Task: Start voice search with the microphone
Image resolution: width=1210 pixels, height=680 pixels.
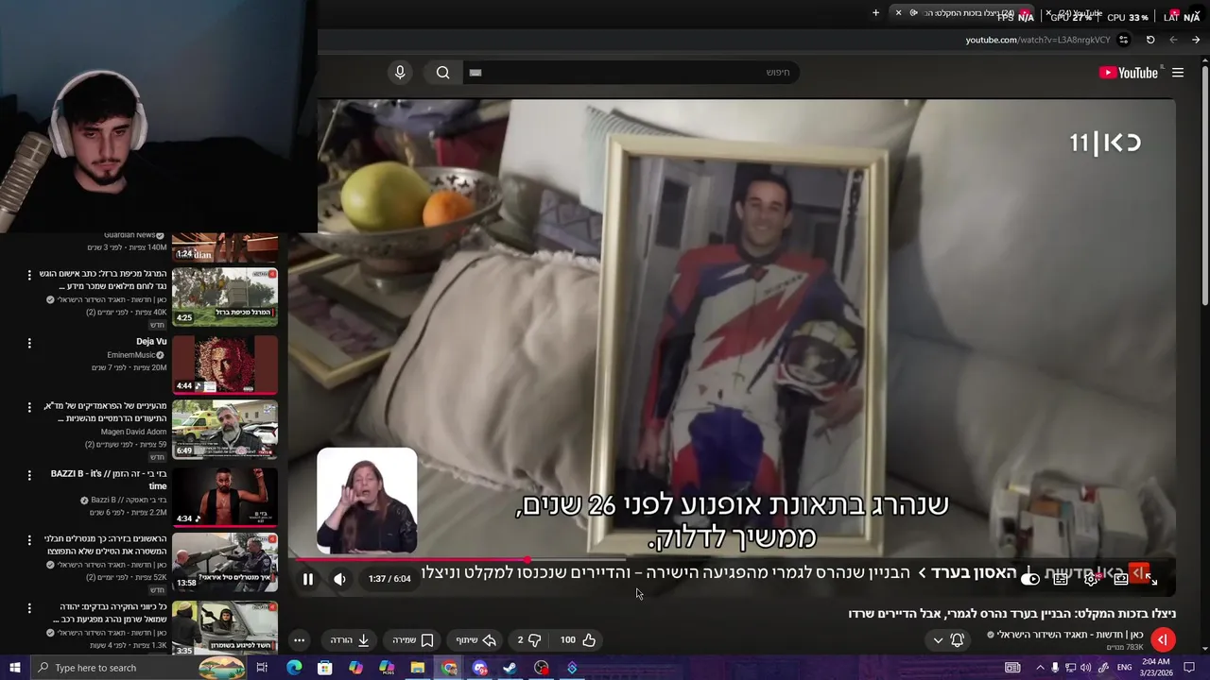Action: [400, 73]
